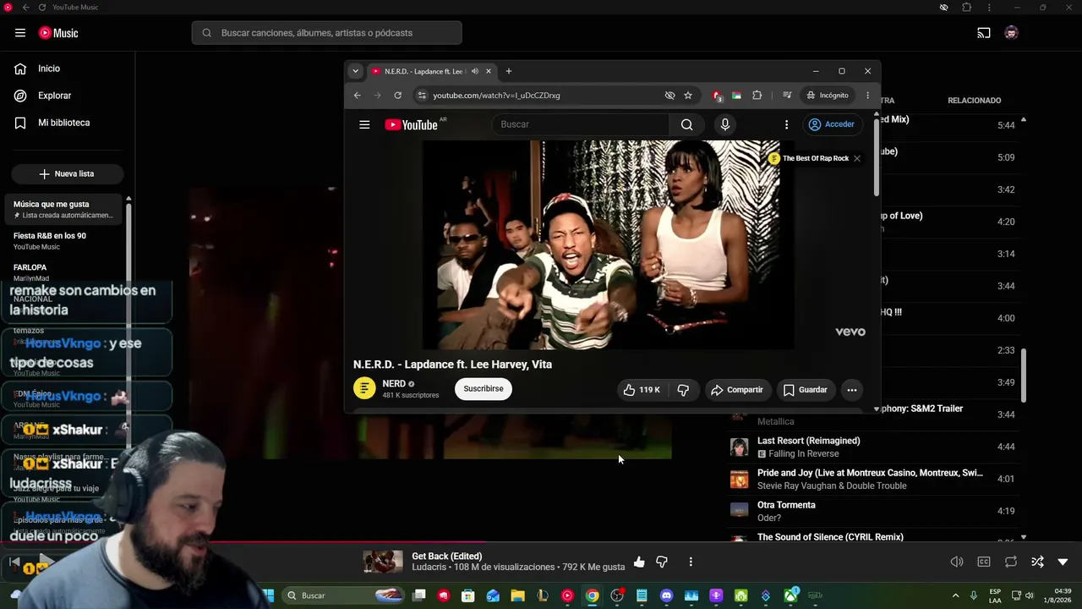
Task: Click Compartir to share the video
Action: (737, 390)
